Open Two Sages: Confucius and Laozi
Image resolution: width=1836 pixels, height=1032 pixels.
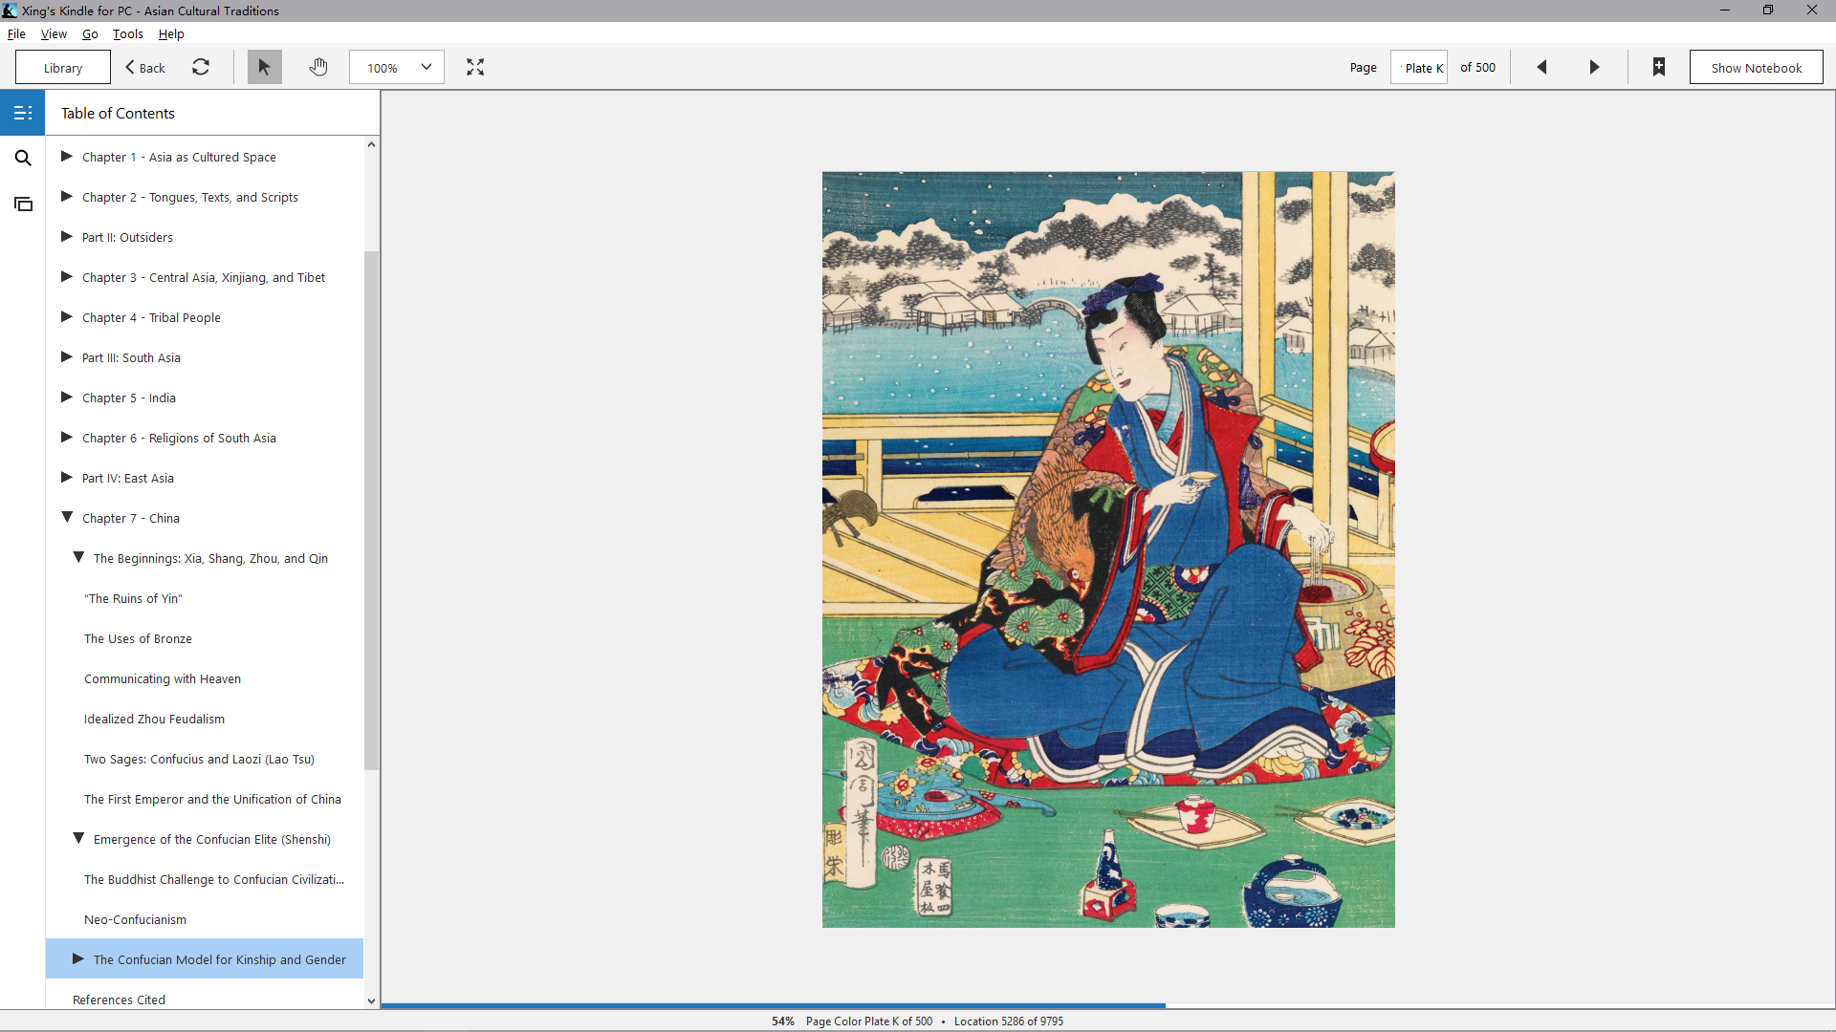click(x=199, y=759)
